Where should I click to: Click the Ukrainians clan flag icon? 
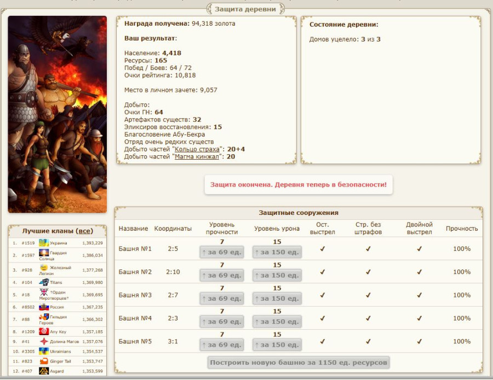44,351
